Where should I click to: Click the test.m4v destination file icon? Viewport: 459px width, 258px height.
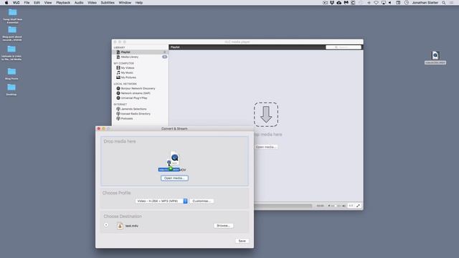click(x=120, y=226)
